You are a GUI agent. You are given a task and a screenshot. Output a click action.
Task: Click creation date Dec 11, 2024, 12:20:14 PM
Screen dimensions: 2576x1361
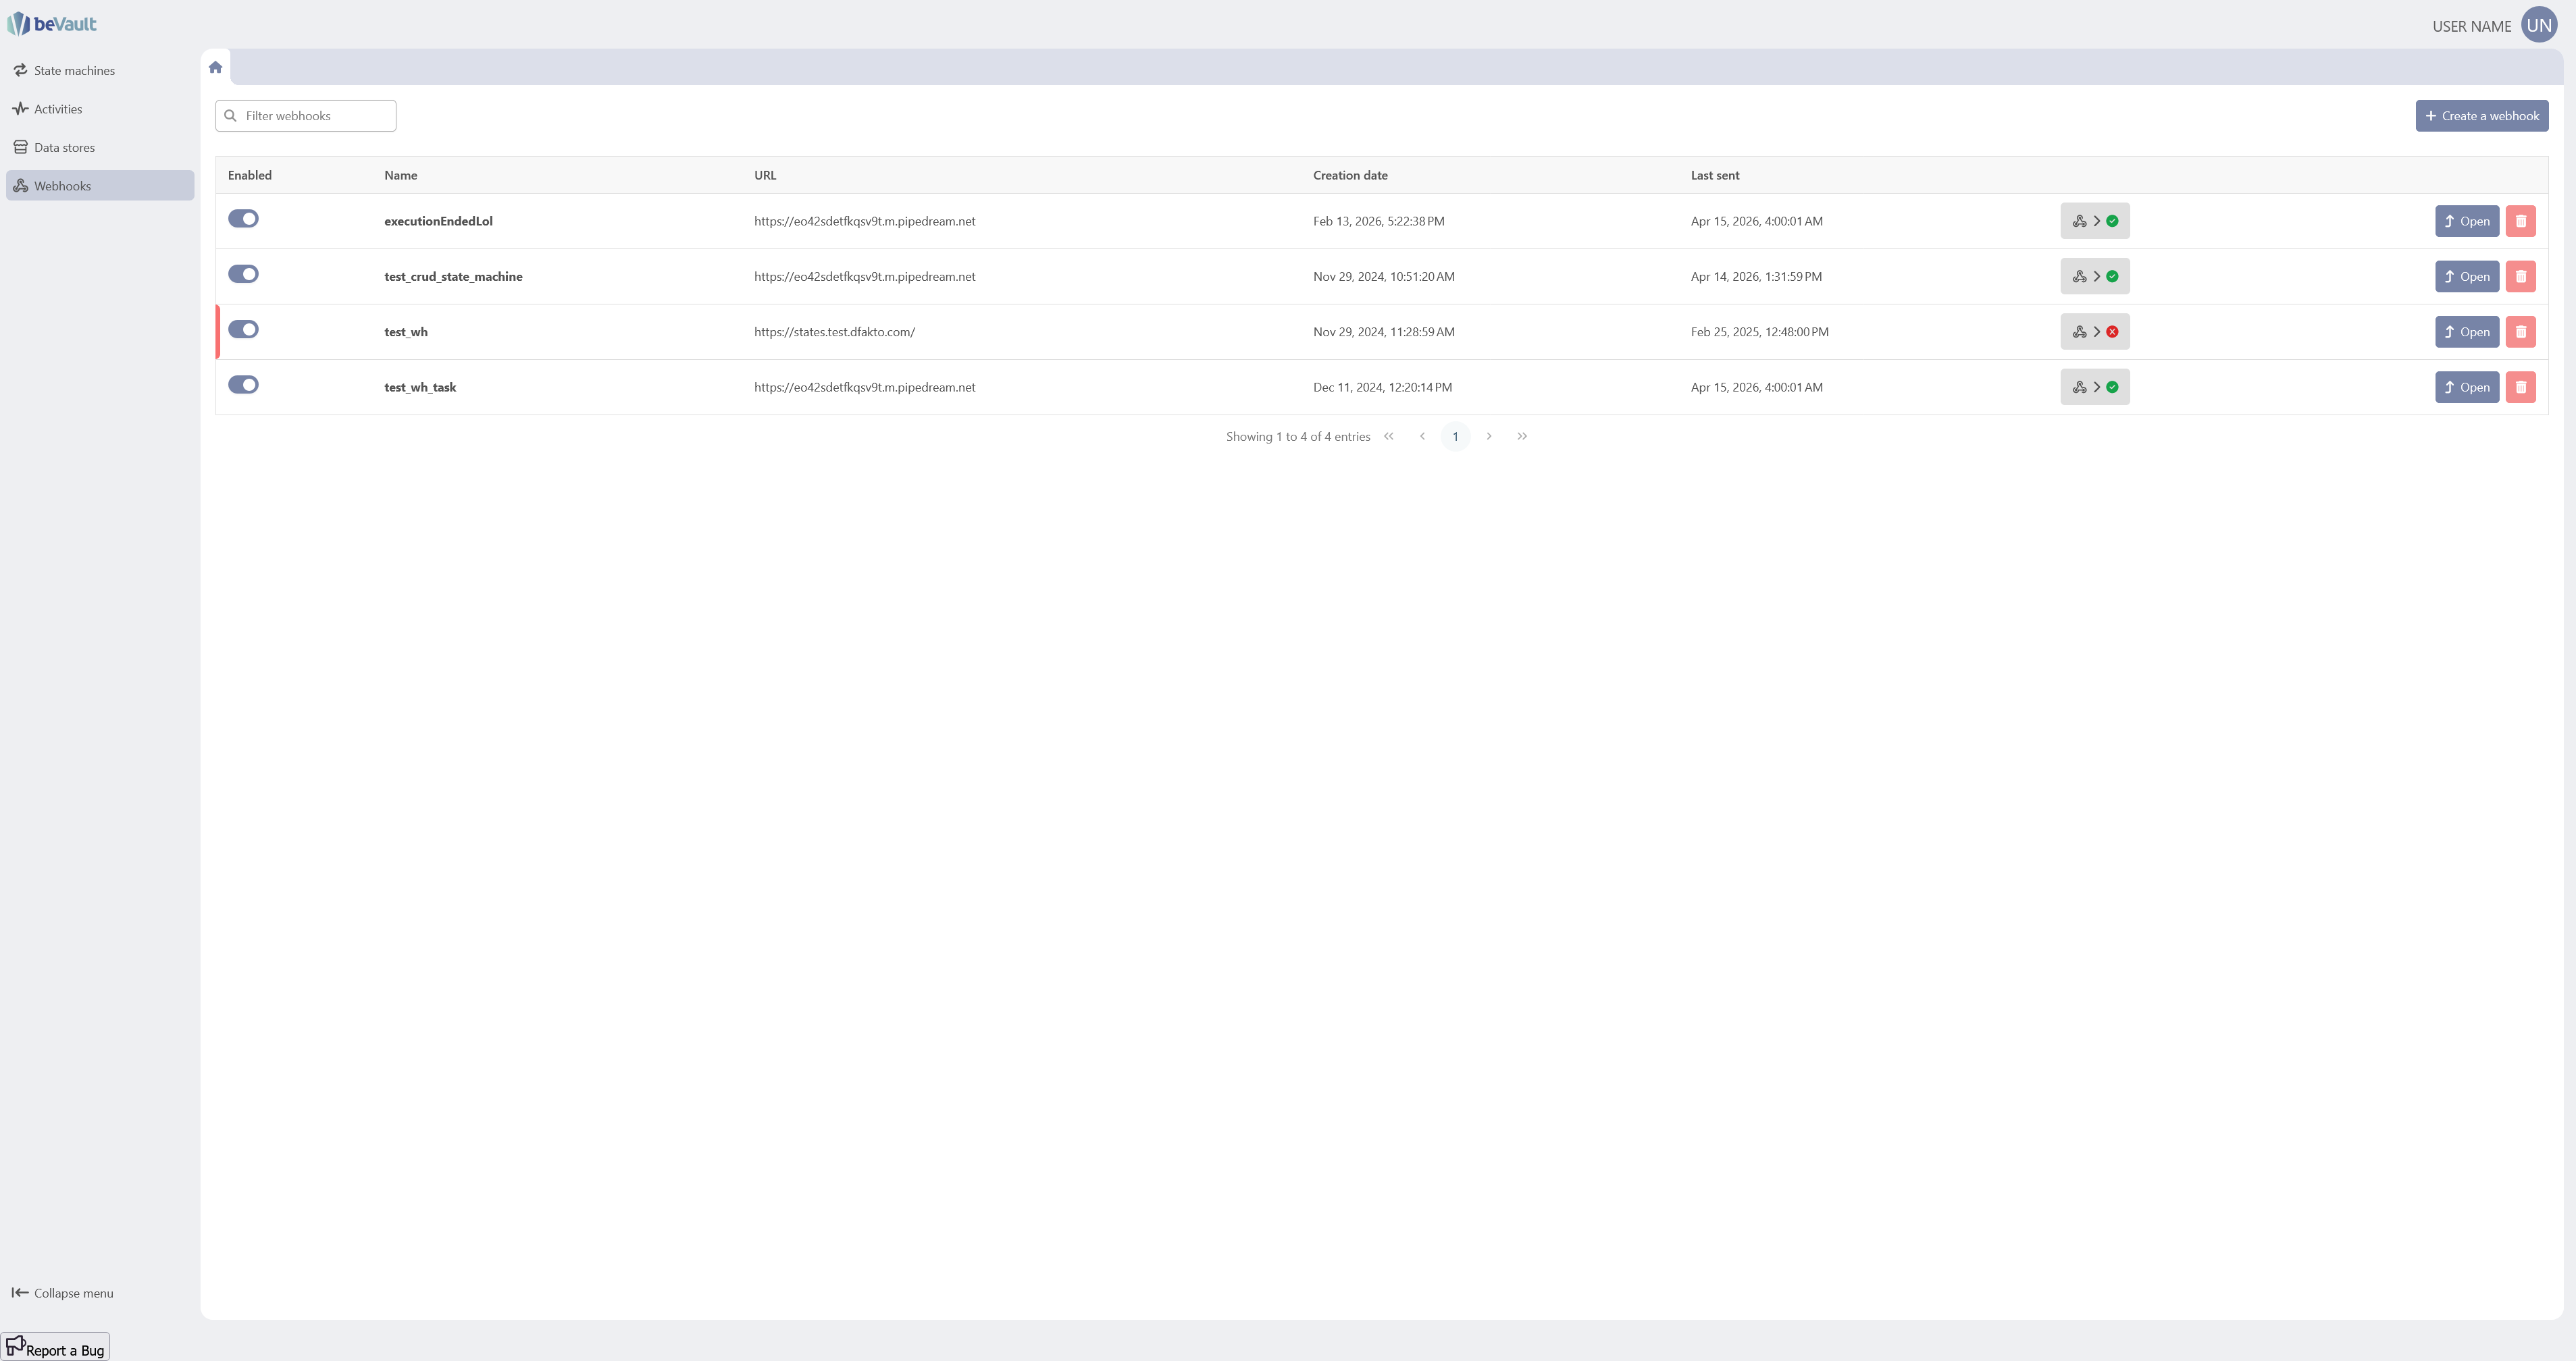pos(1382,388)
